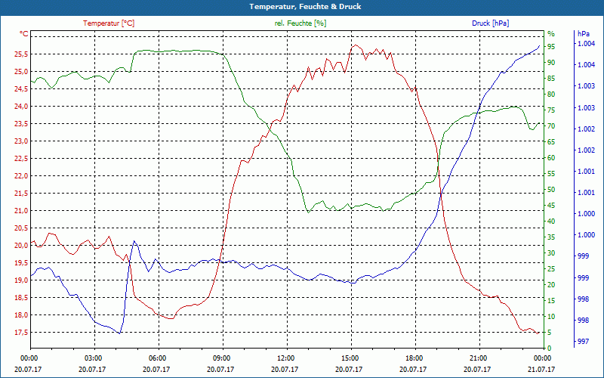Click the '85' humidity axis value

(x=551, y=79)
